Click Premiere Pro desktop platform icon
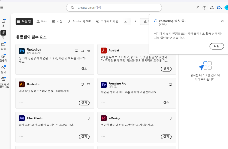This screenshot has height=149, width=228. (x=170, y=85)
